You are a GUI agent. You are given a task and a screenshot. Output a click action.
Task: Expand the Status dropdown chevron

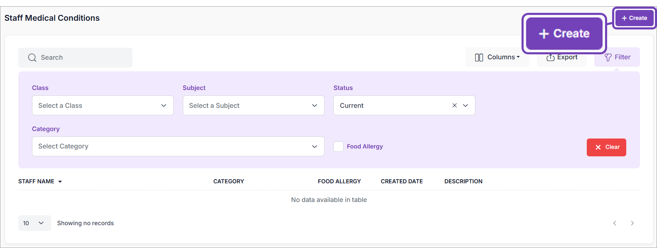pos(465,106)
